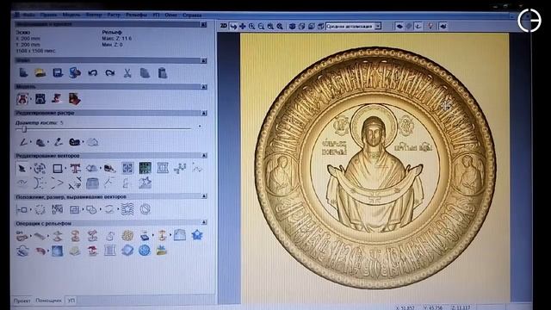Toggle the relief display button after detail dropdown
The image size is (551, 310).
click(399, 27)
